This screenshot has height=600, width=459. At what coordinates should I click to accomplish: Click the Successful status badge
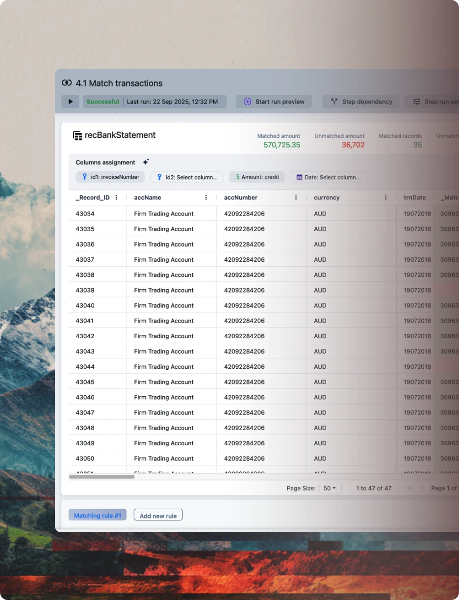point(102,102)
